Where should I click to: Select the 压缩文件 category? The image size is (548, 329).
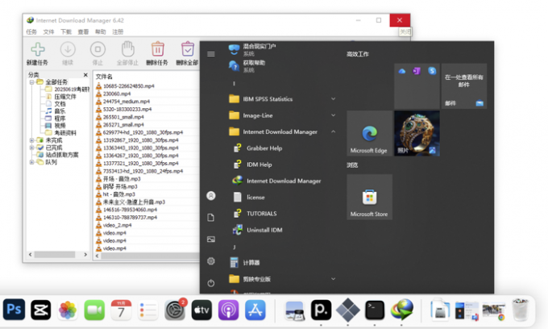(65, 97)
